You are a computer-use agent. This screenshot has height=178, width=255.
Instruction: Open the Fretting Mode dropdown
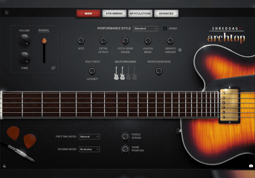tap(89, 136)
